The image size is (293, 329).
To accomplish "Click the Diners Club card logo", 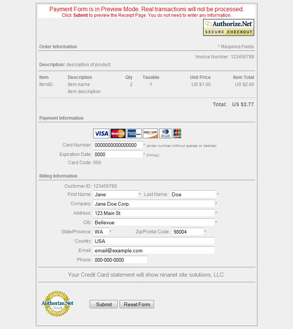I will pos(165,133).
